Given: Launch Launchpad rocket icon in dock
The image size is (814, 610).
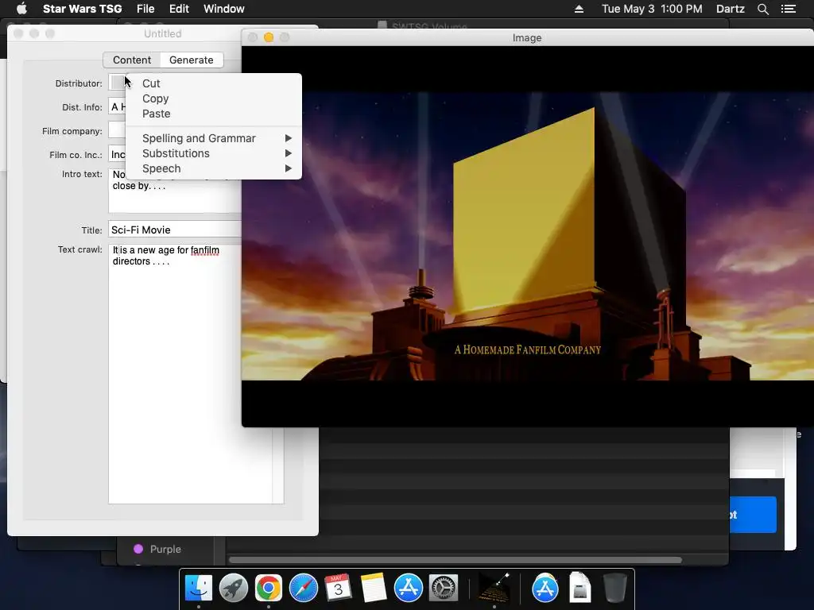Looking at the screenshot, I should point(233,589).
